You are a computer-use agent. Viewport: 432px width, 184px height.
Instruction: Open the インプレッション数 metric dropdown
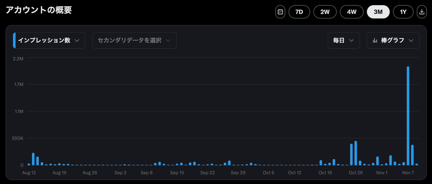[49, 40]
